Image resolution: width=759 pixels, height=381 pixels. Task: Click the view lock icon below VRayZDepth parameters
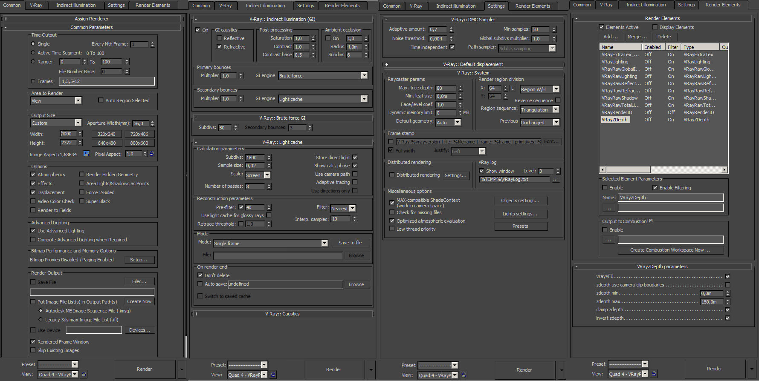click(x=654, y=374)
